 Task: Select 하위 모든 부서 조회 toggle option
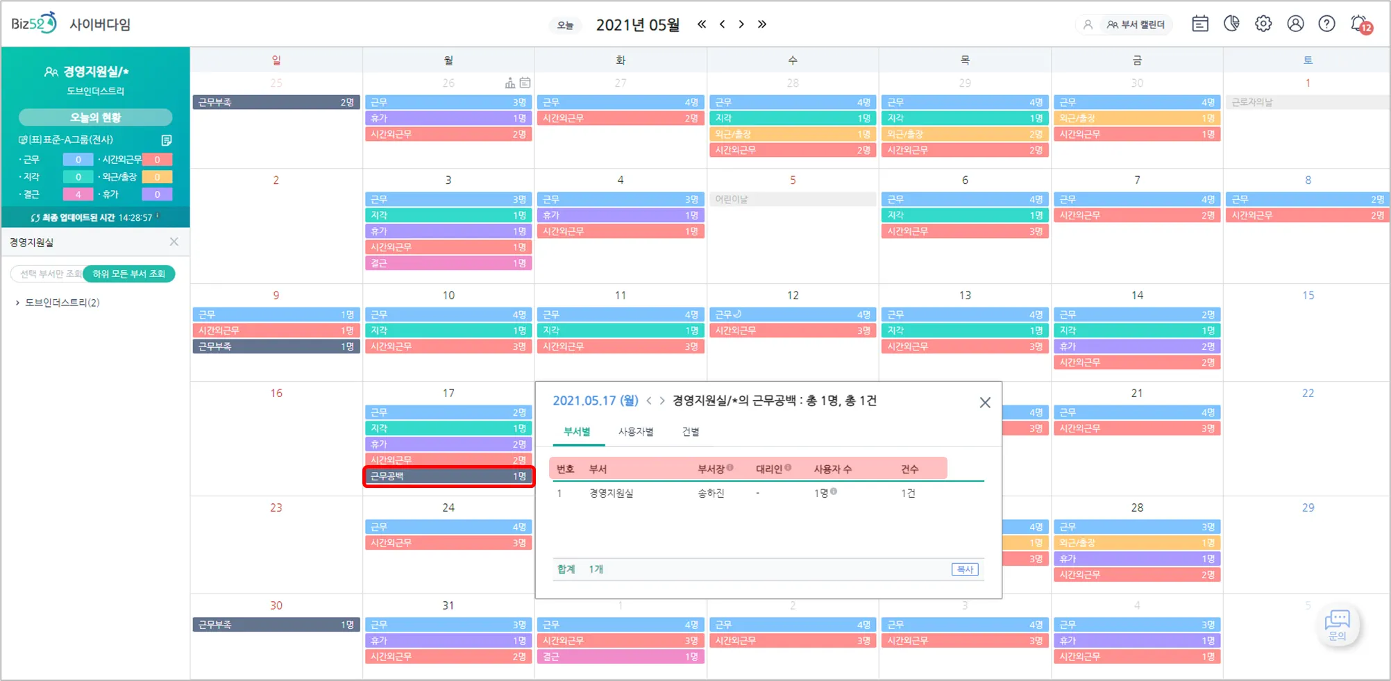tap(129, 274)
